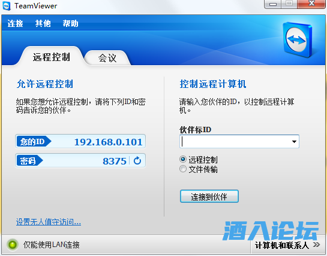This screenshot has height=256, width=327.
Task: Open the 帮助 menu
Action: 70,23
